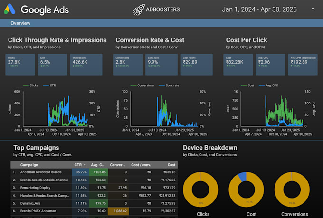Click the green Cost legend entry
The height and width of the screenshot is (218, 323).
click(x=247, y=85)
